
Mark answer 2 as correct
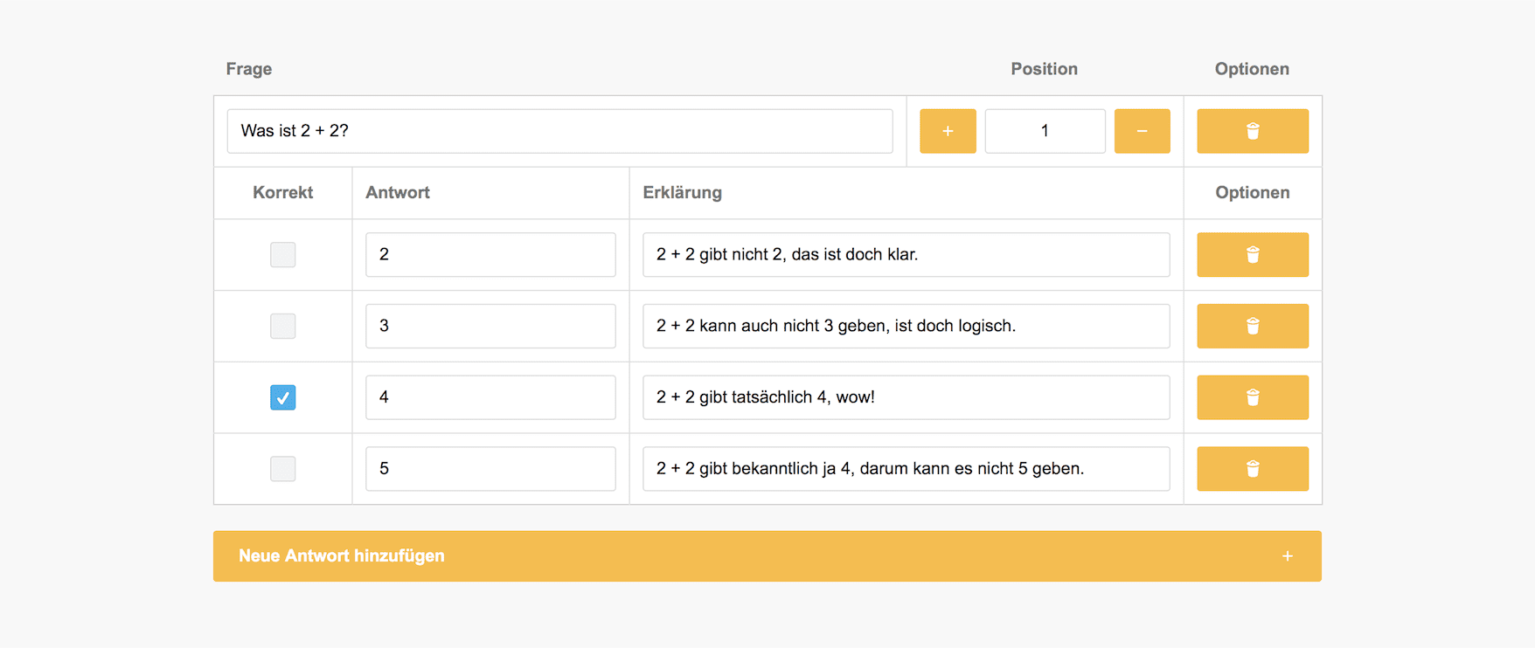(282, 255)
